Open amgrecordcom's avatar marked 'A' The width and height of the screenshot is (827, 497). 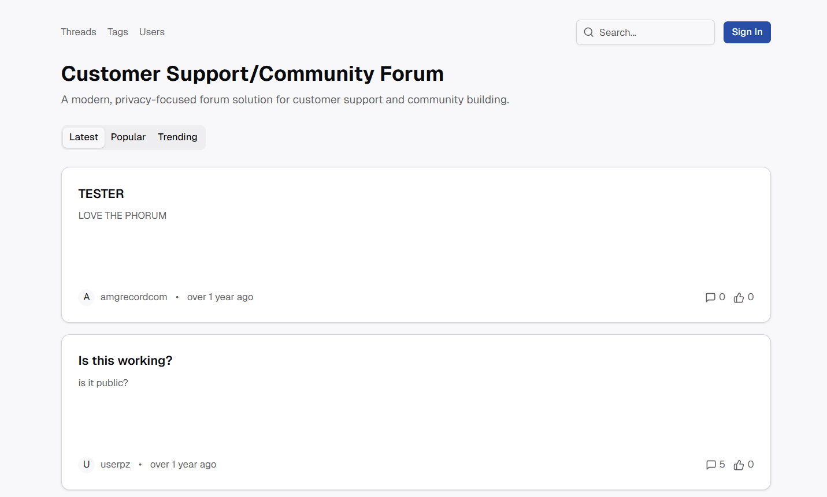click(86, 297)
